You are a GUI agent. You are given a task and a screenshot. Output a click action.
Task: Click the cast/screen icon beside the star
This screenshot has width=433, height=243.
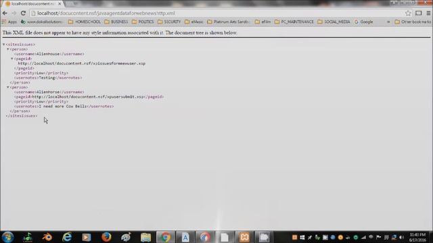tap(418, 13)
